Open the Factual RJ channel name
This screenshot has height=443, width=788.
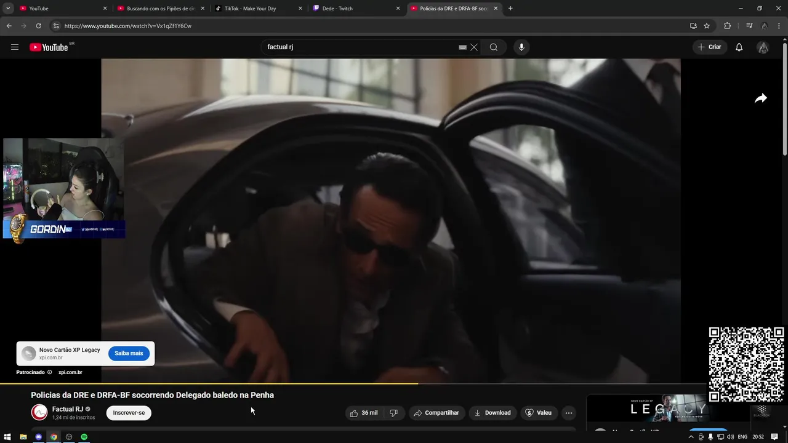[68, 409]
